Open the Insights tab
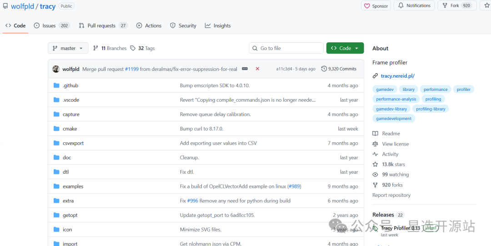This screenshot has width=491, height=246. coord(218,26)
